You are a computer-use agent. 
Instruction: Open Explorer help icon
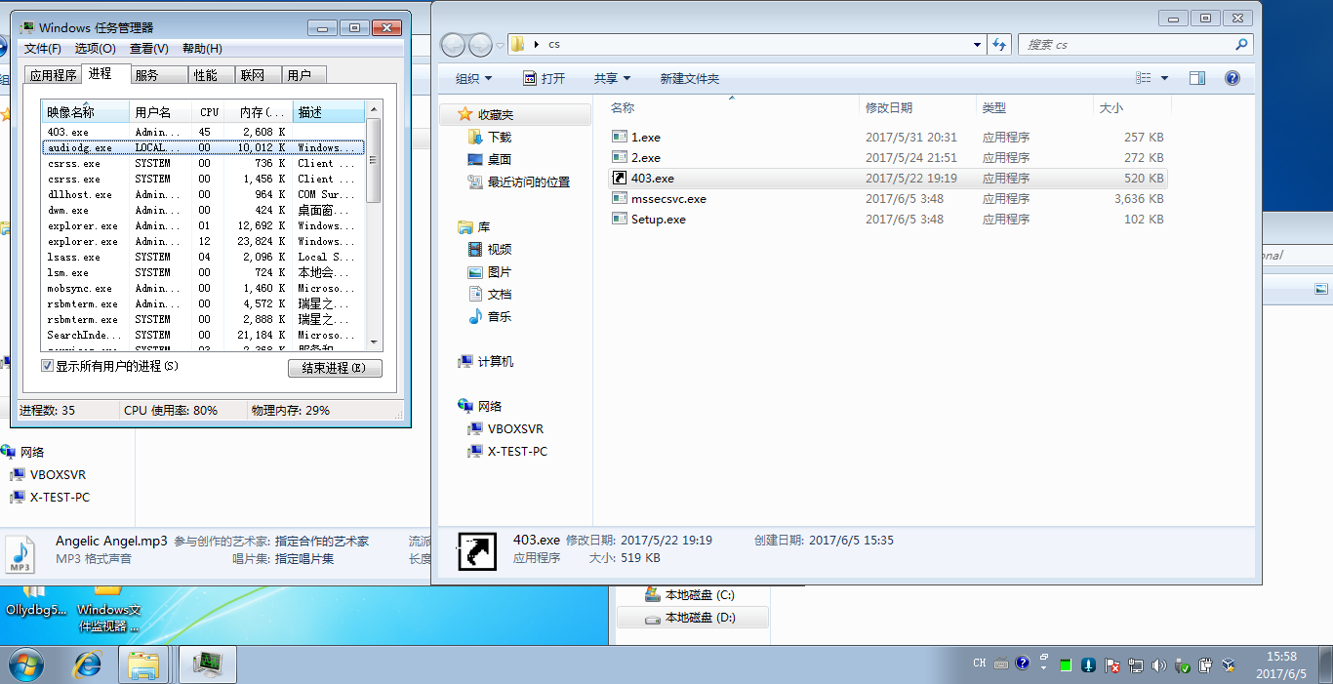[x=1232, y=78]
